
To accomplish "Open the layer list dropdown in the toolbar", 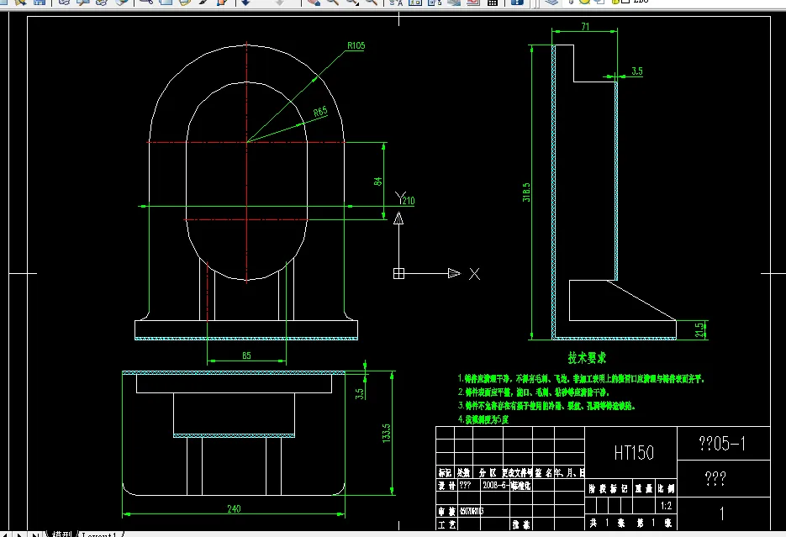I will (674, 2).
